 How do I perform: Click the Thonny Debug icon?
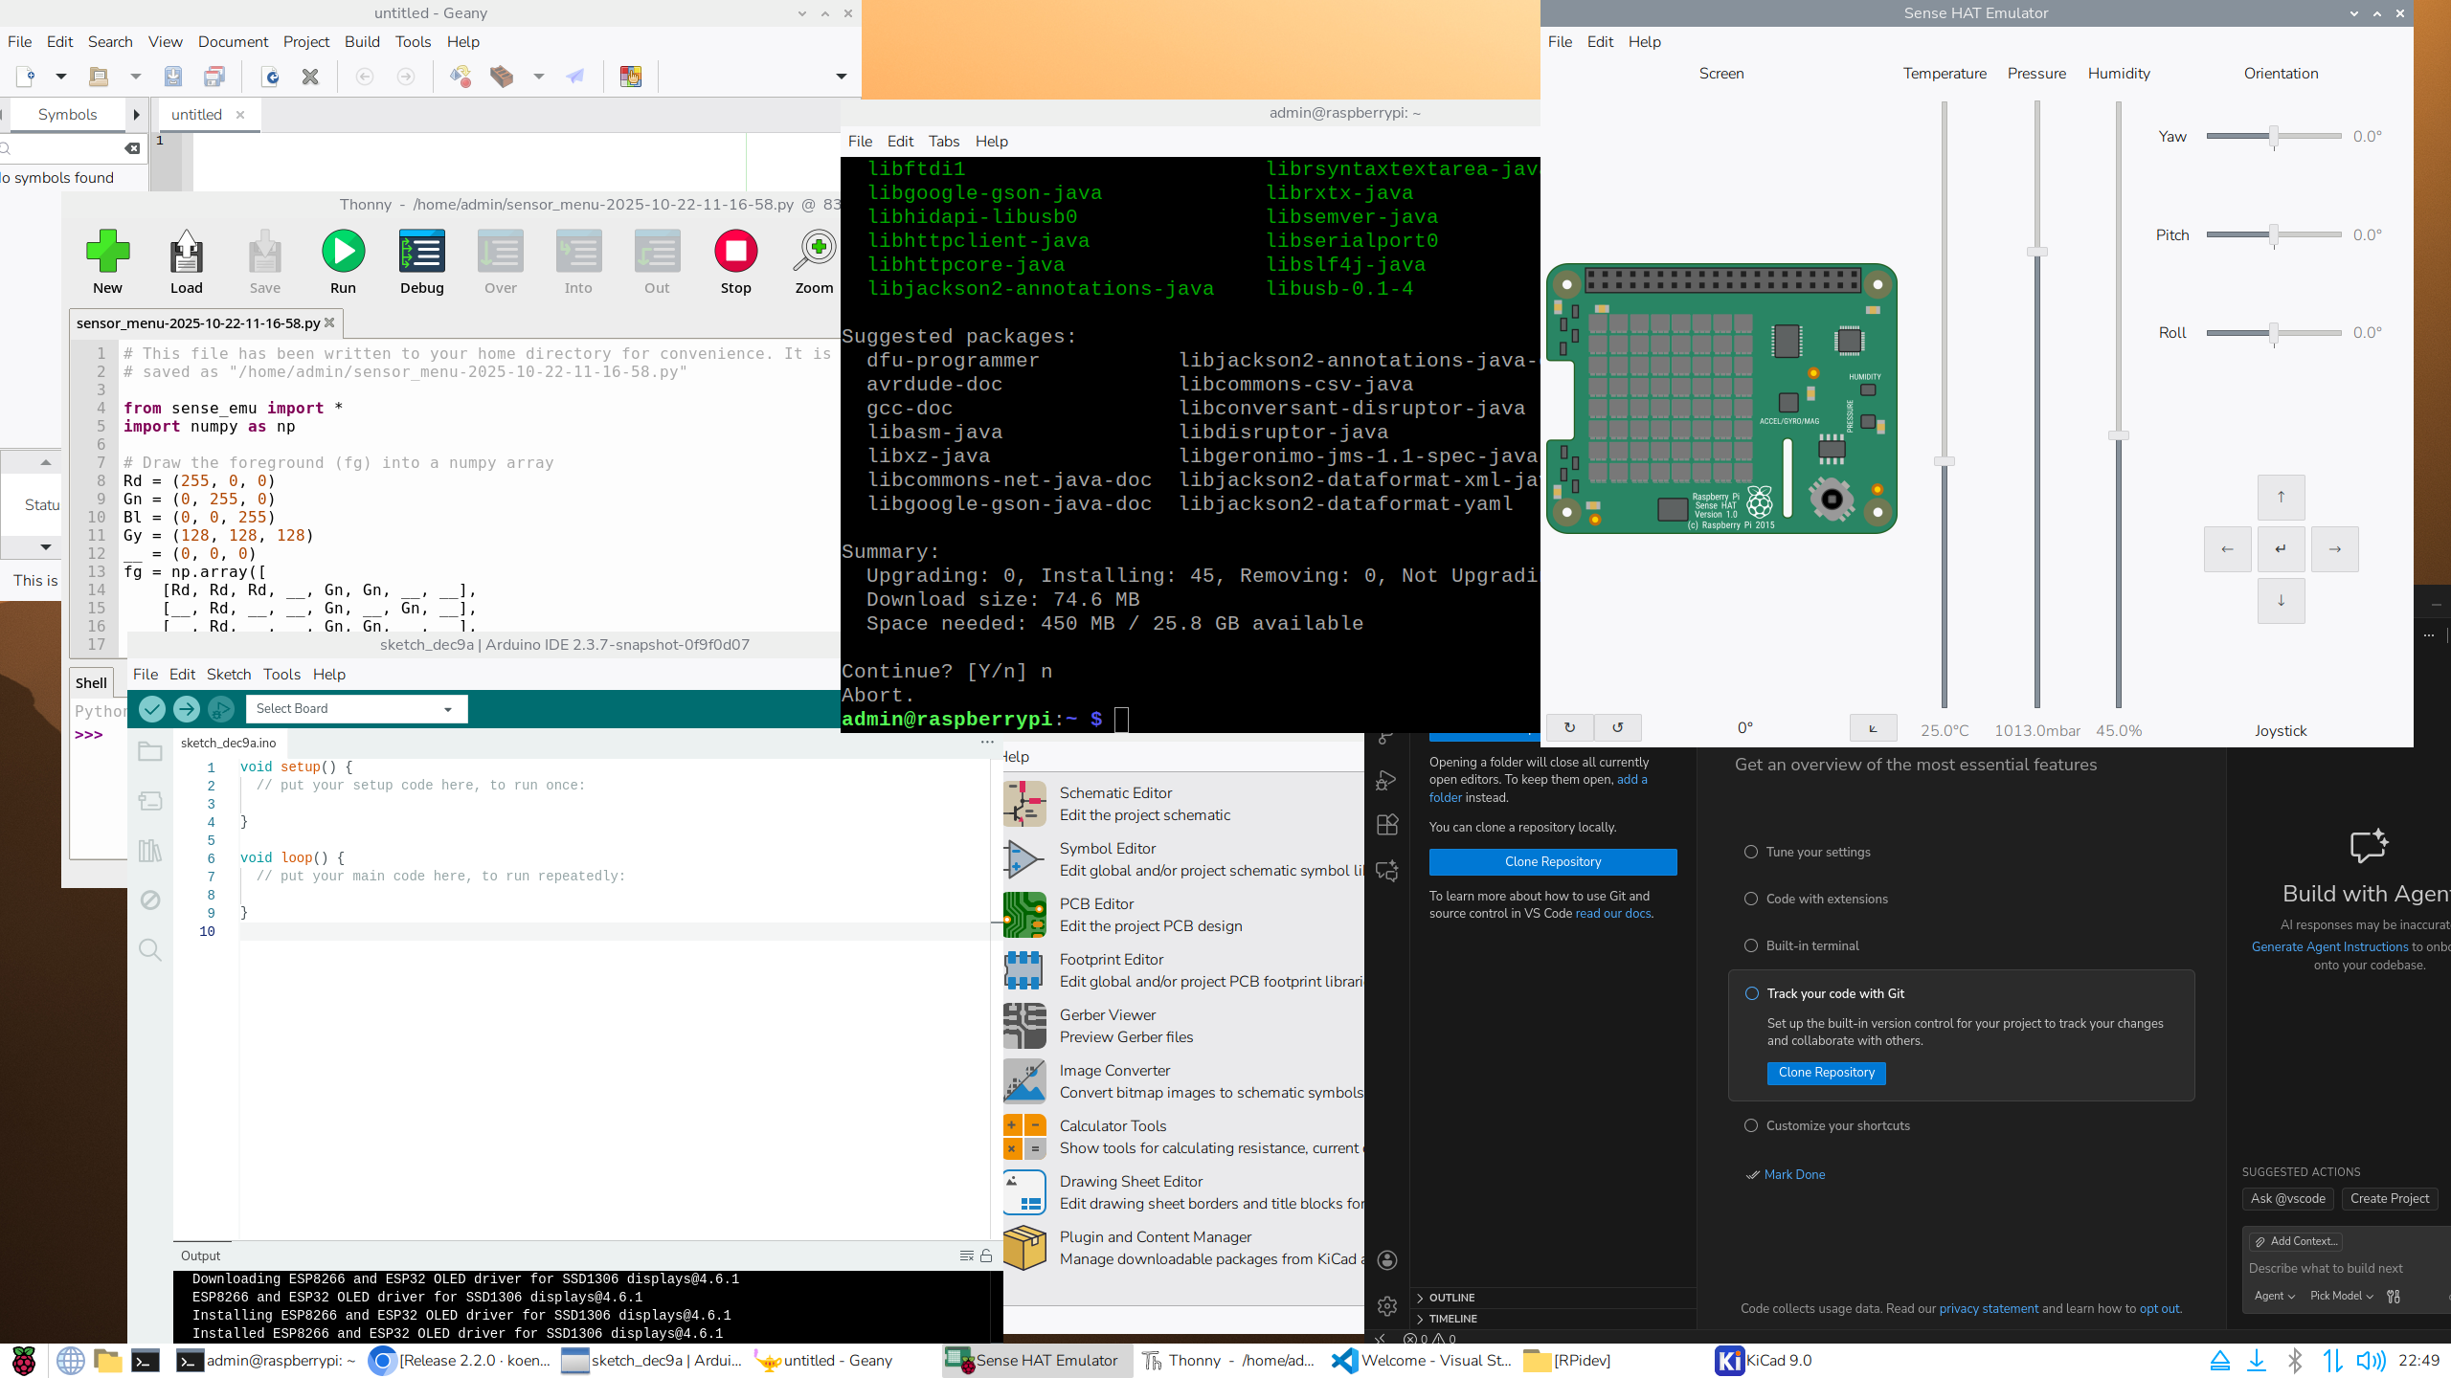421,252
